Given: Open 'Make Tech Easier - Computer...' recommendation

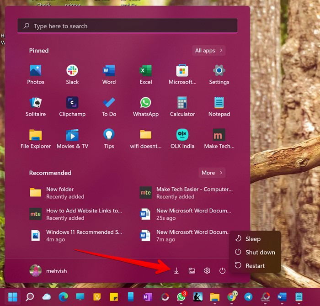Looking at the screenshot, I should tap(187, 193).
